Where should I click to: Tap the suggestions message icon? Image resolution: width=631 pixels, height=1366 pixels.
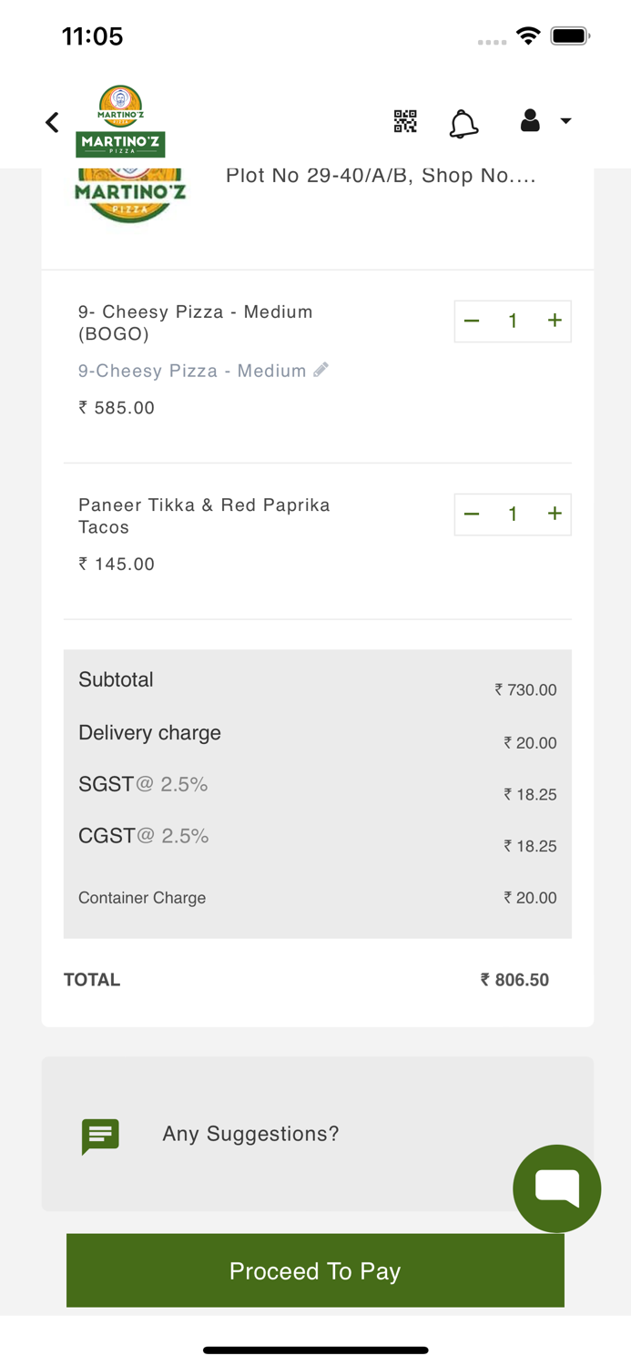(x=100, y=1135)
